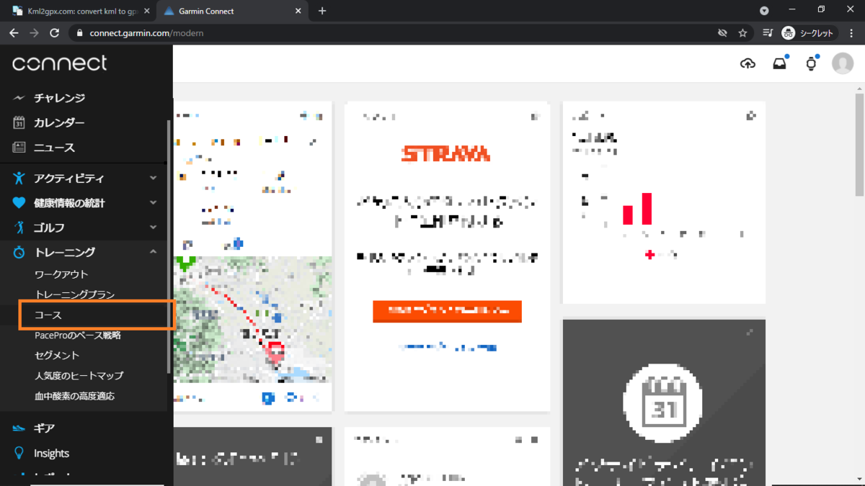
Task: Open the media control icon
Action: 768,33
